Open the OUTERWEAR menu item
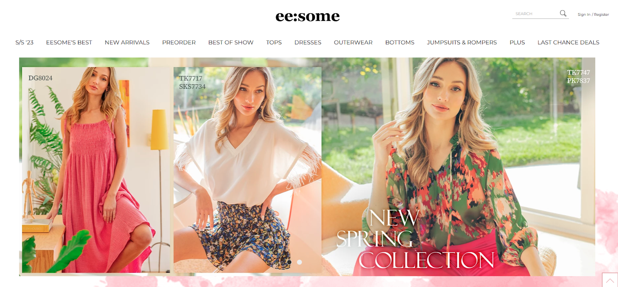618x287 pixels. (353, 42)
